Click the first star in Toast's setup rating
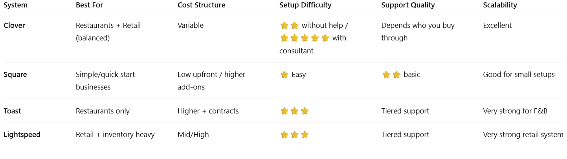 [x=284, y=111]
